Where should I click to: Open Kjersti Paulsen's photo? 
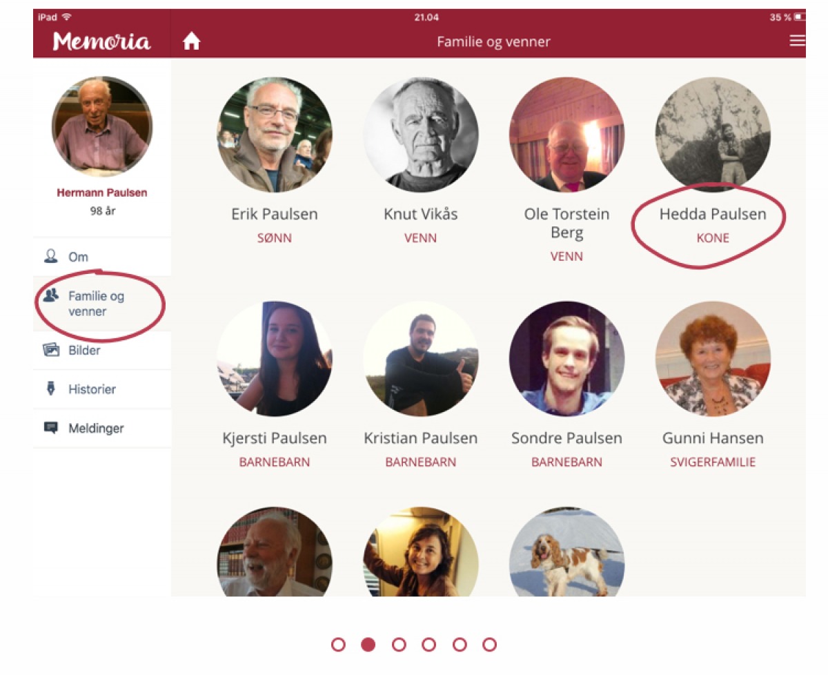tap(275, 358)
